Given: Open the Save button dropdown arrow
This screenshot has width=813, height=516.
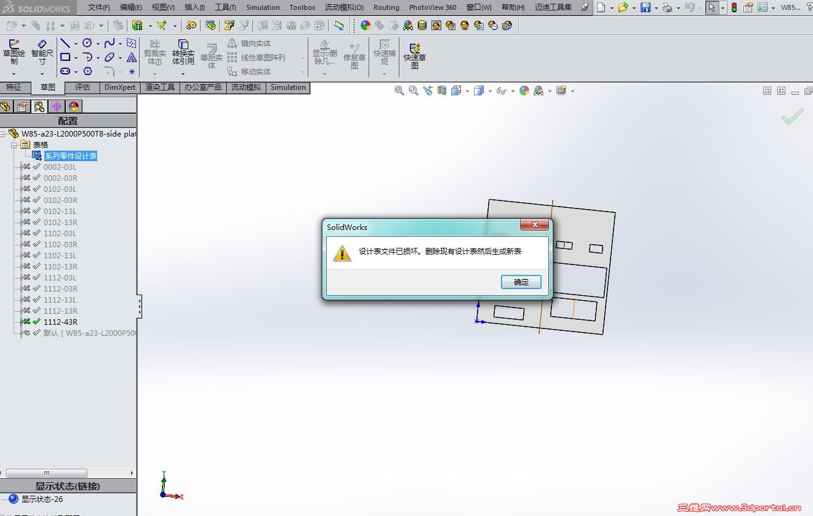Looking at the screenshot, I should point(655,8).
